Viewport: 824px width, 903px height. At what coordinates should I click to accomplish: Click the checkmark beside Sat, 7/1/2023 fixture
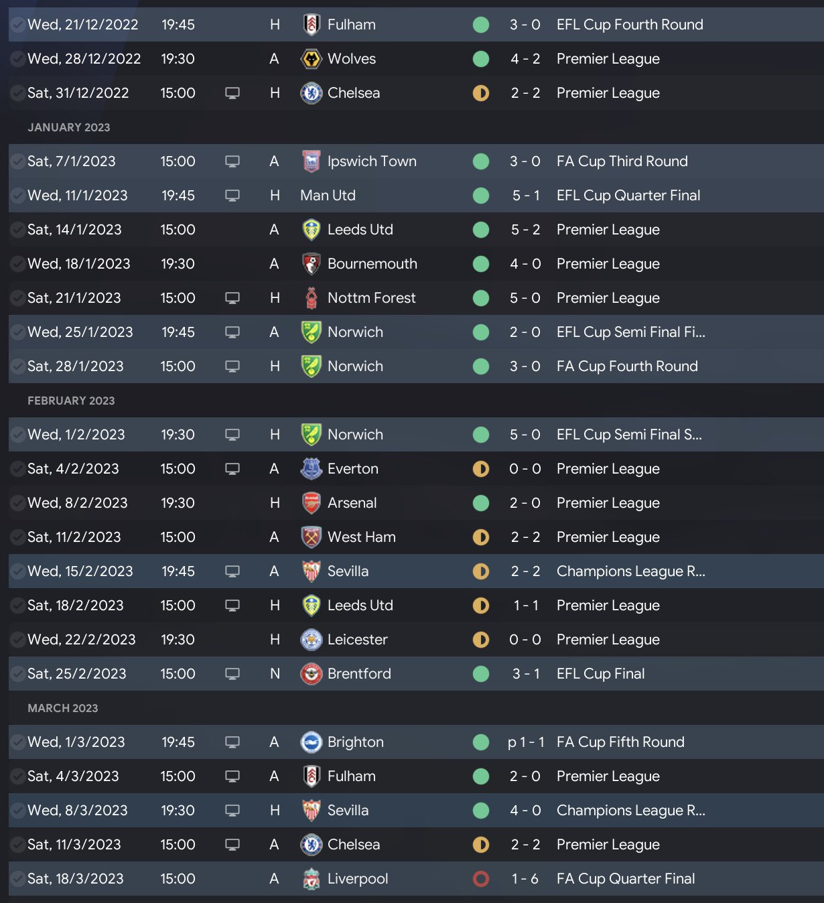pos(17,161)
